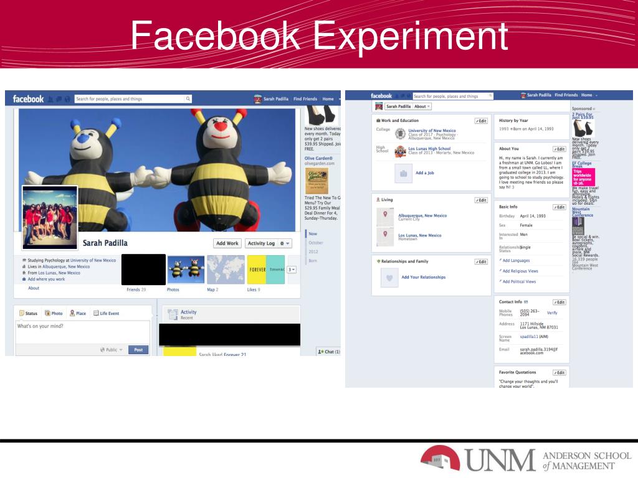
Task: Click the Add a Job link
Action: point(425,173)
